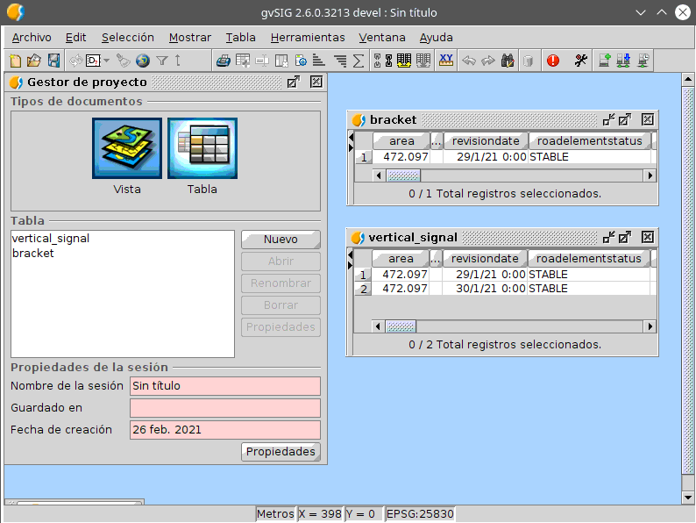Open the Herramientas menu

(x=308, y=38)
